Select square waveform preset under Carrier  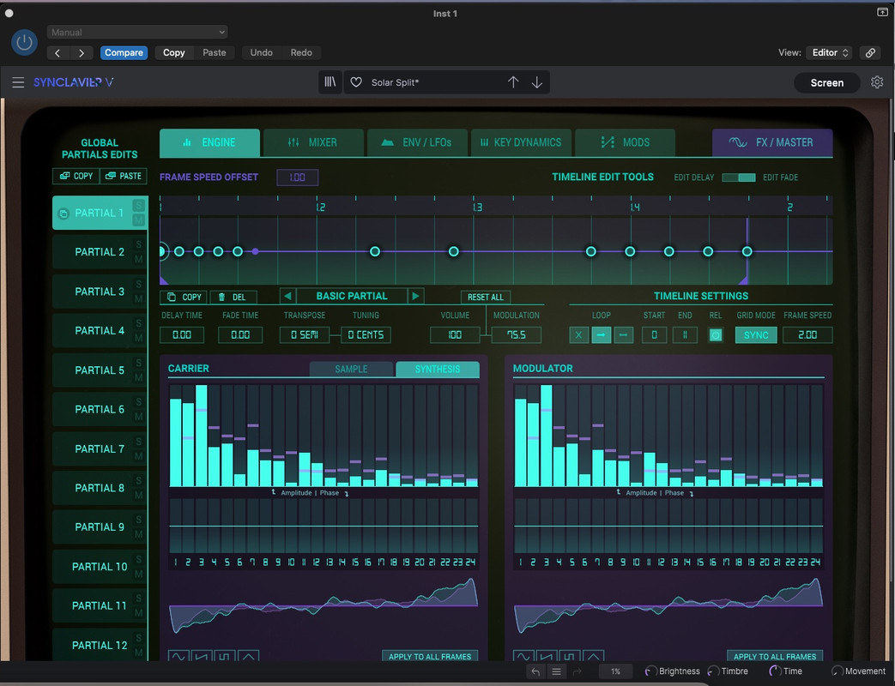[225, 656]
